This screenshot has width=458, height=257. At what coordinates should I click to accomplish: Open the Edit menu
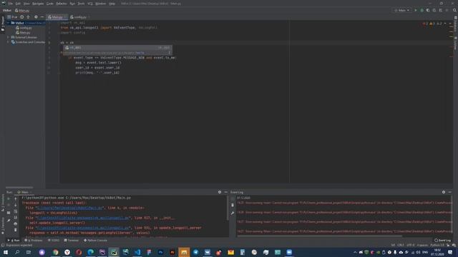point(18,4)
